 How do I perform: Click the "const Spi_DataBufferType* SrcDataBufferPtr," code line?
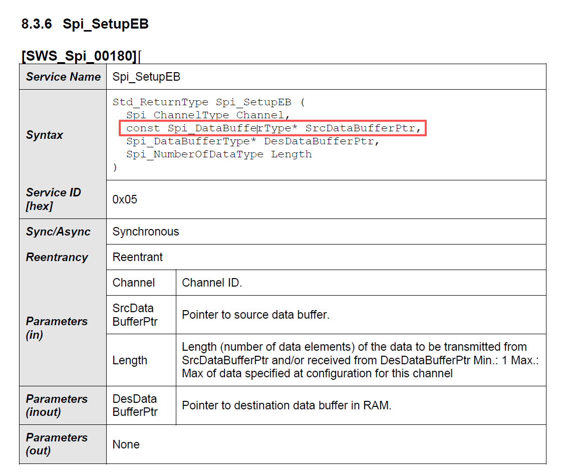pyautogui.click(x=273, y=128)
